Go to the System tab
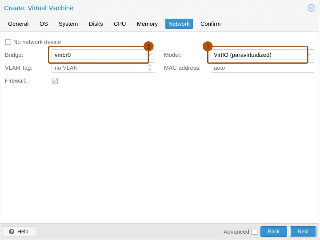Viewport: 320px width, 240px height. point(68,24)
